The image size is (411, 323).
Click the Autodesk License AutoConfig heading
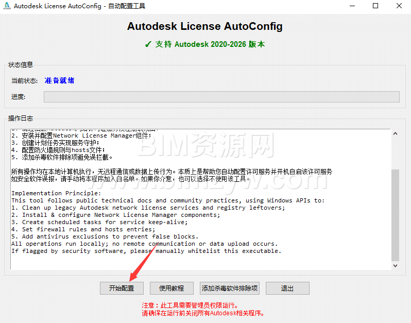point(205,26)
